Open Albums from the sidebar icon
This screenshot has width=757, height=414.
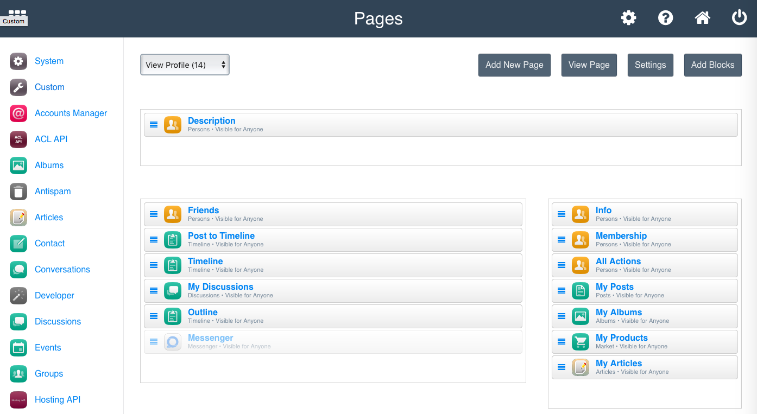coord(18,165)
